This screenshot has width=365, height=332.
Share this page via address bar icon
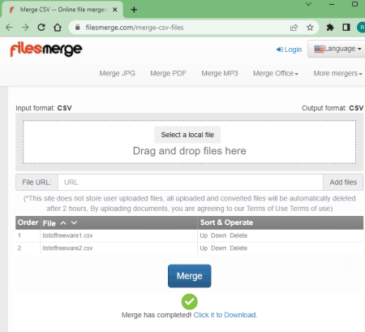pos(294,28)
